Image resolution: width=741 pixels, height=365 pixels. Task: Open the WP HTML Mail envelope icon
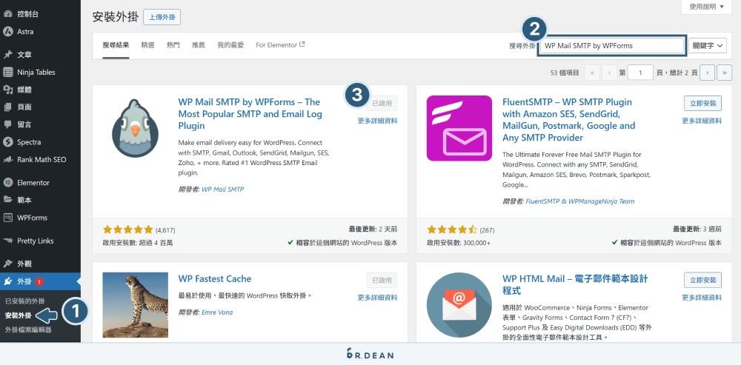click(x=459, y=305)
